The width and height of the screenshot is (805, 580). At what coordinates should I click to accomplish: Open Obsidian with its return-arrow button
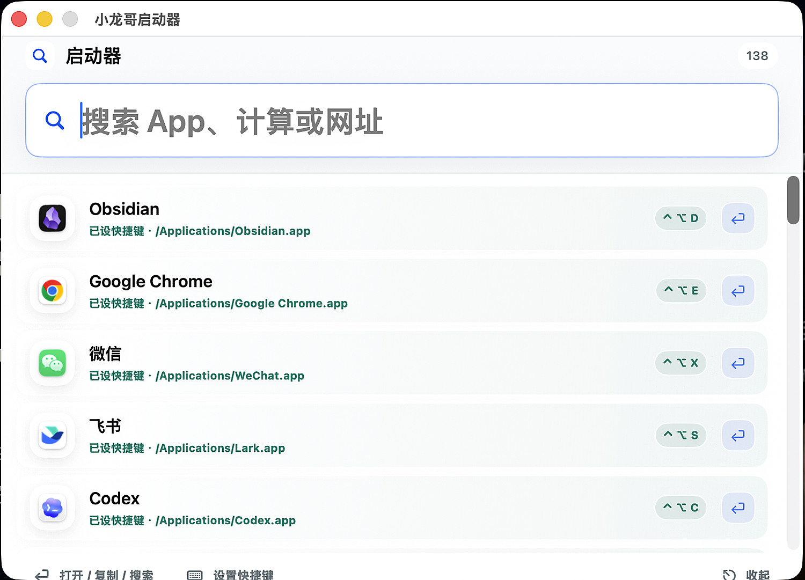(x=738, y=218)
